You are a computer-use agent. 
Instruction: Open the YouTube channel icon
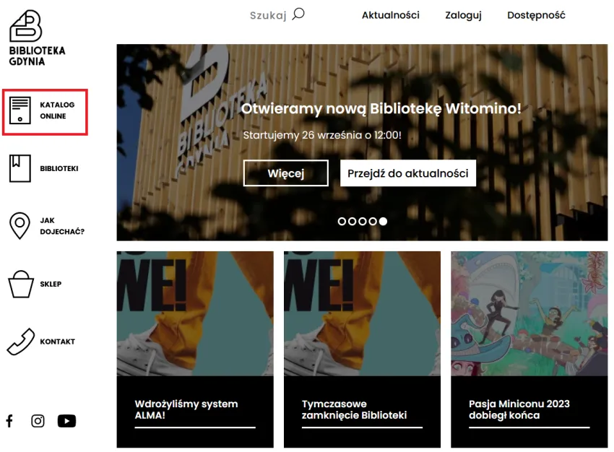tap(66, 421)
